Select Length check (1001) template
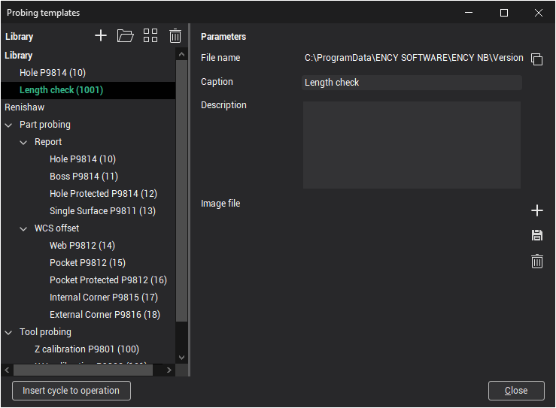 61,90
